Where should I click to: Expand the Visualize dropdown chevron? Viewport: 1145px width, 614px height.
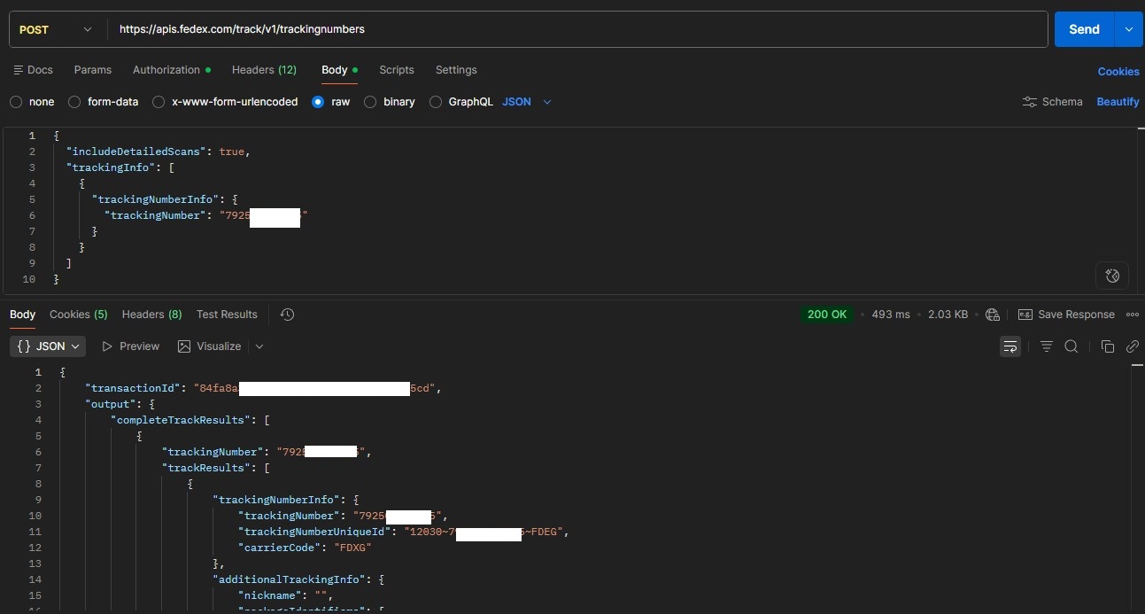pos(259,346)
